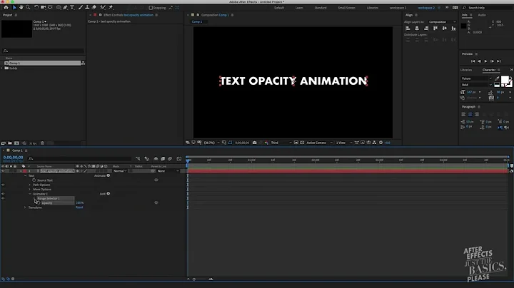Select the Ellipse shape tool

point(59,7)
